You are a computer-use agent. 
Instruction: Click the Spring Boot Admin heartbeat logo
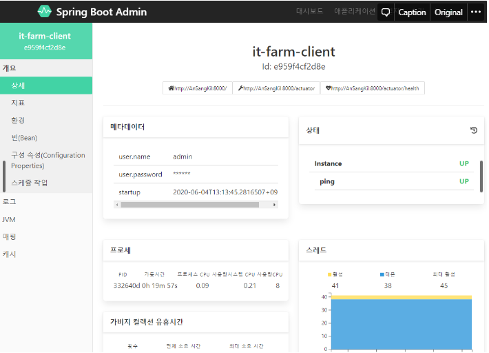44,12
